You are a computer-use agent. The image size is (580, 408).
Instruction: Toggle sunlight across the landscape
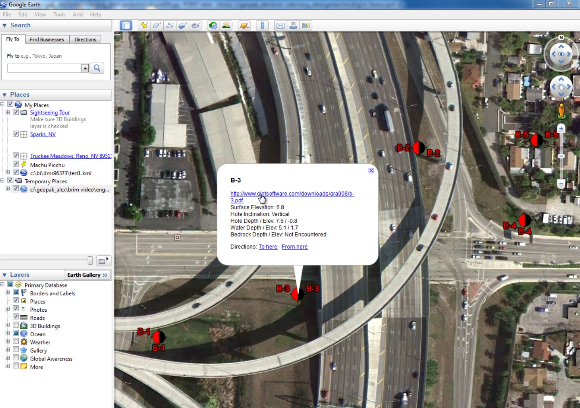(x=226, y=25)
